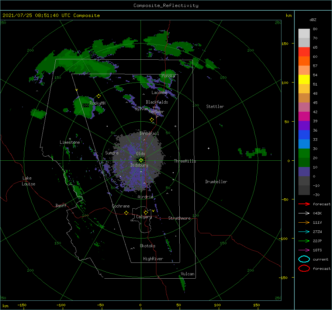Click the Didsbury label
This screenshot has width=332, height=310.
(139, 165)
